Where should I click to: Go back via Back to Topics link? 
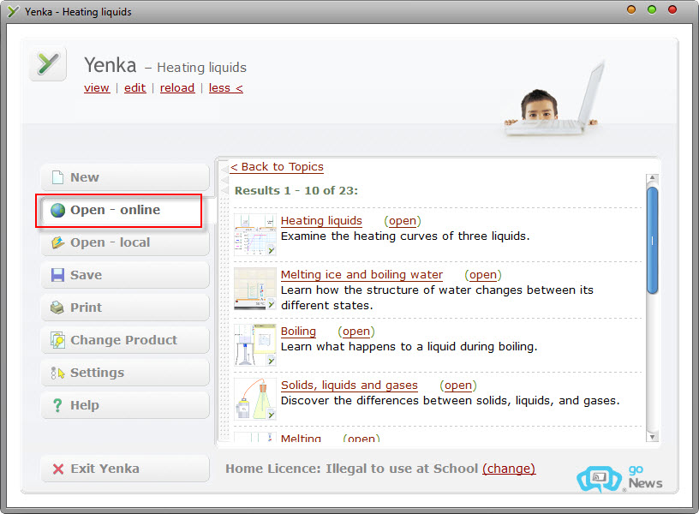click(x=277, y=167)
